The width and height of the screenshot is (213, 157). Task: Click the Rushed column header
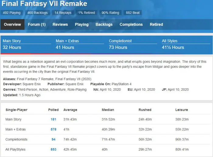click(x=145, y=110)
